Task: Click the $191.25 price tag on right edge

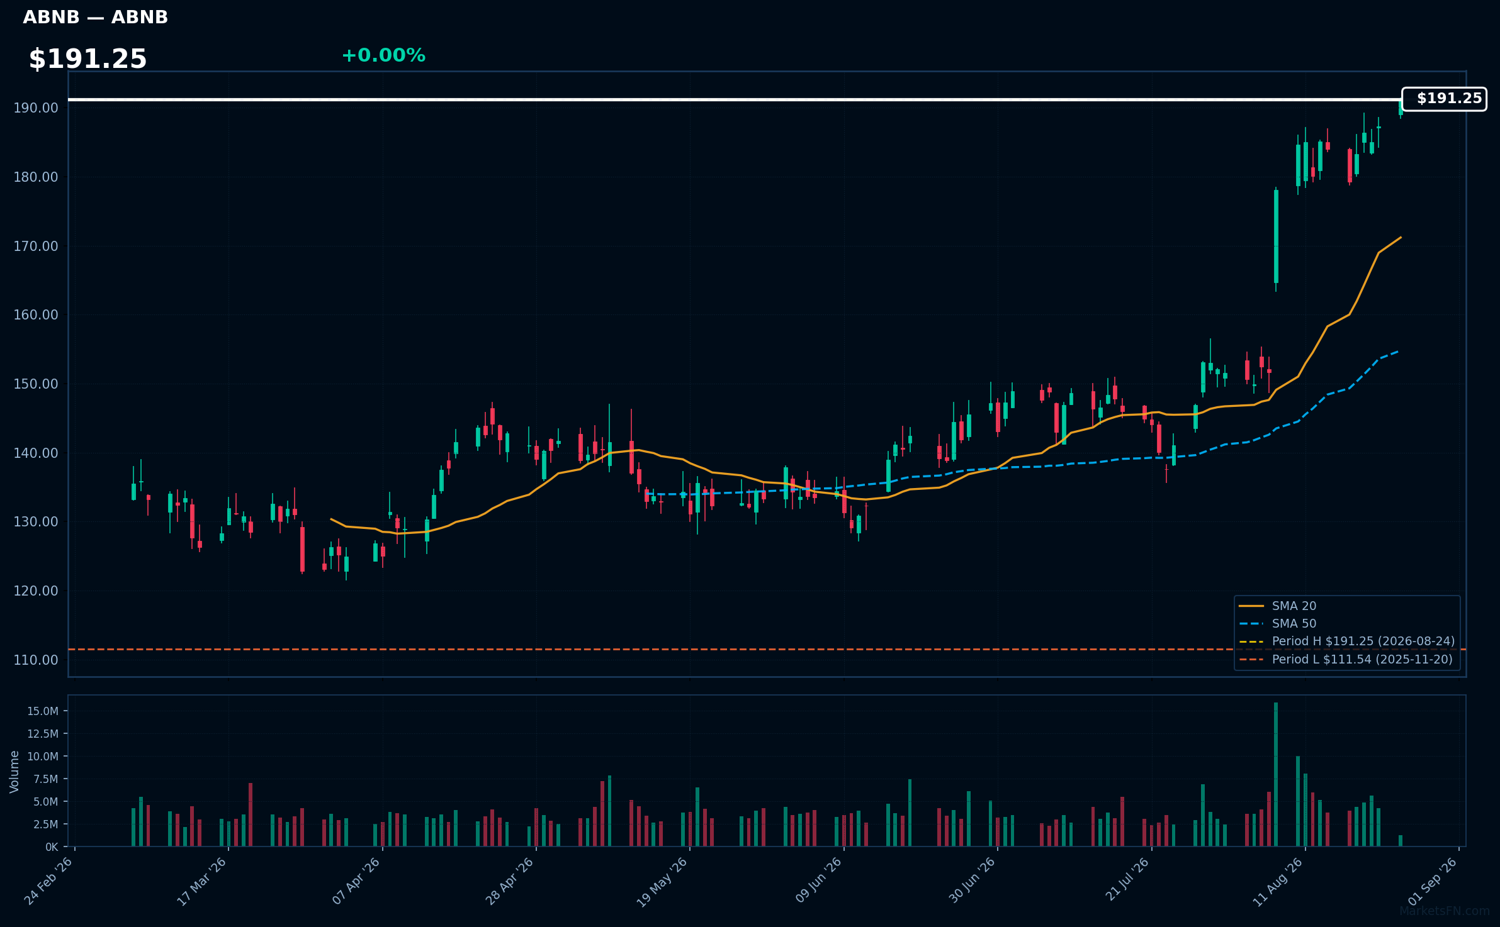Action: tap(1444, 99)
